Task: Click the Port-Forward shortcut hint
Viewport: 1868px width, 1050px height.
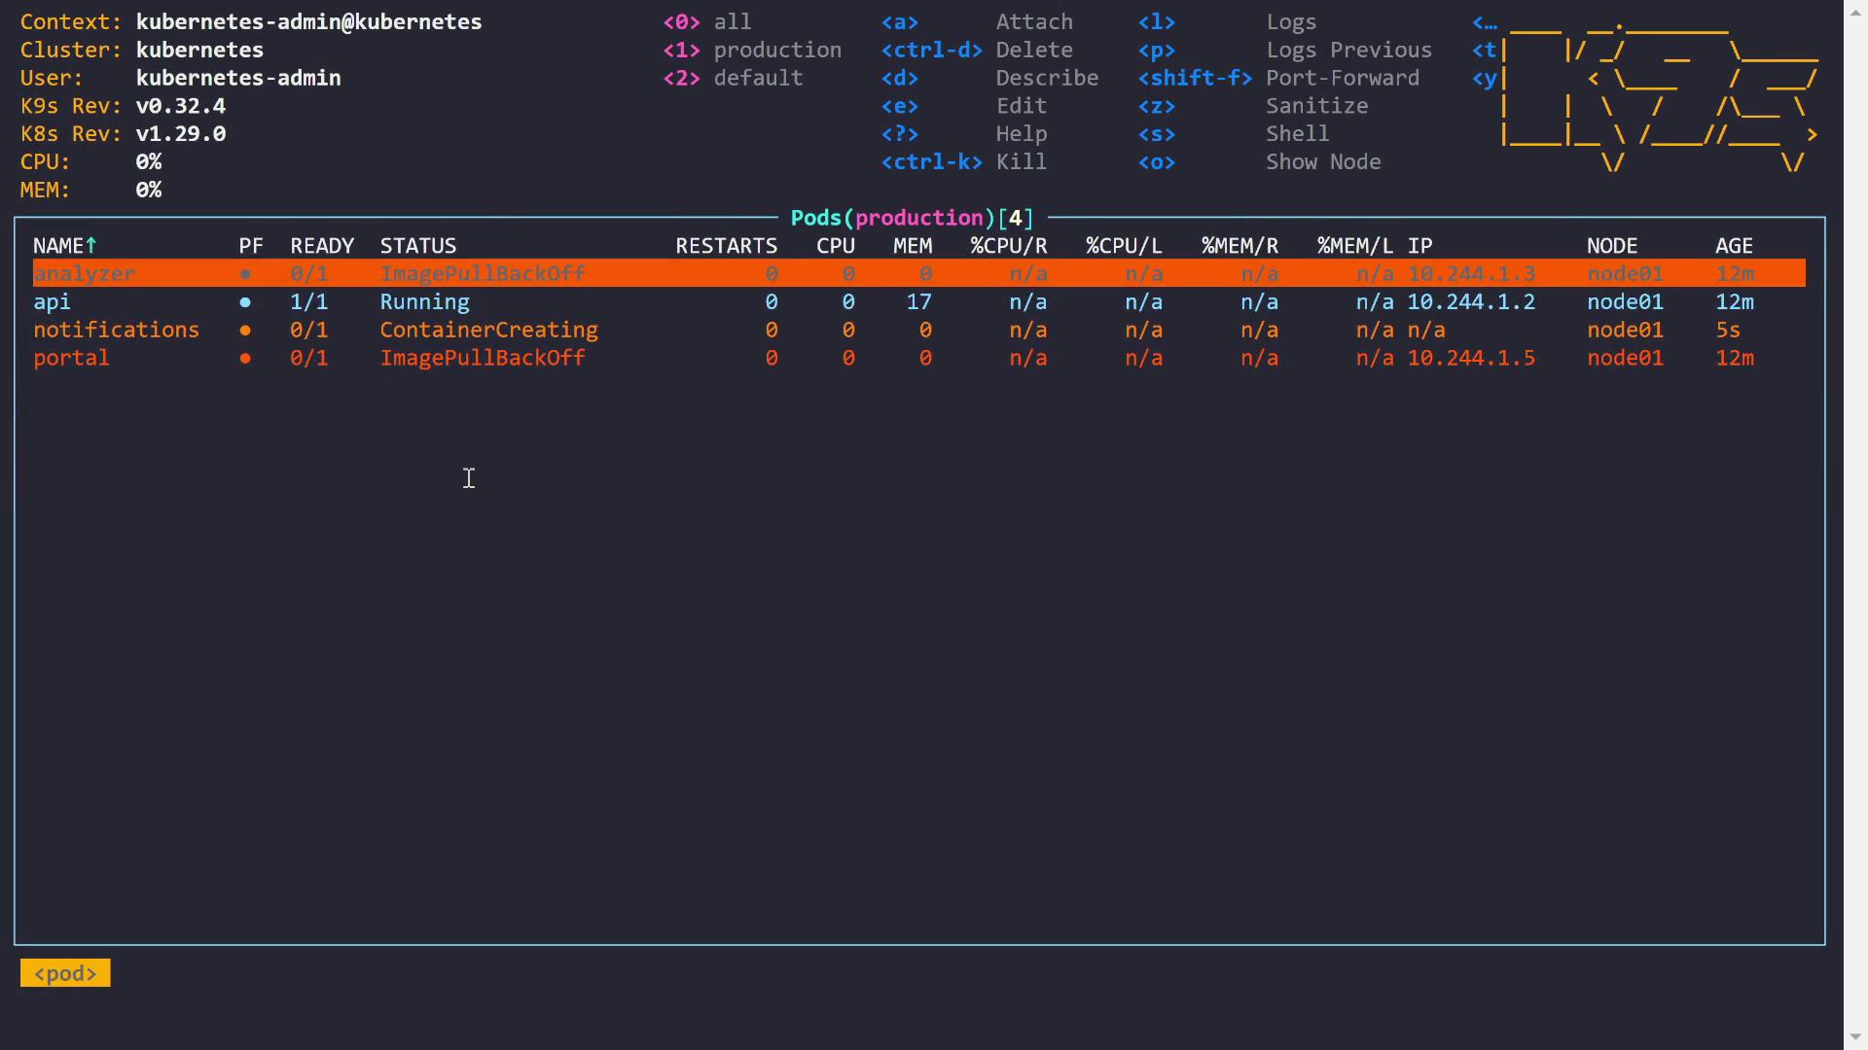Action: pyautogui.click(x=1342, y=78)
